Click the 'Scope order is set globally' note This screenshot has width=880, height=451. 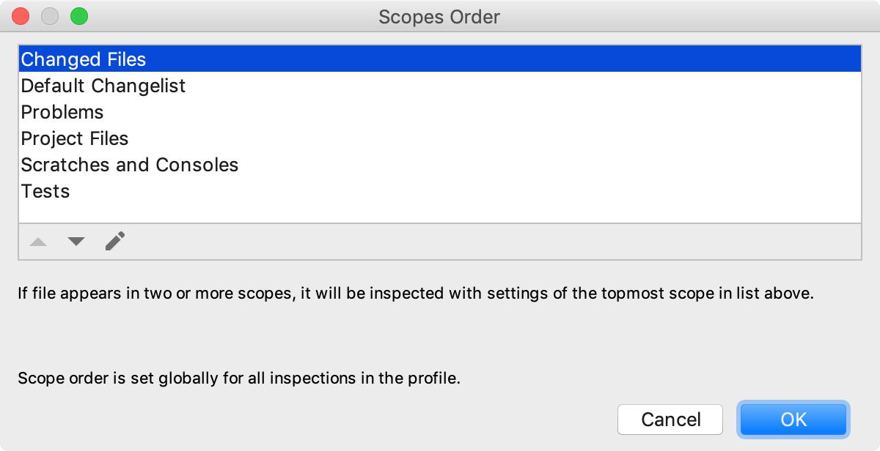[239, 379]
